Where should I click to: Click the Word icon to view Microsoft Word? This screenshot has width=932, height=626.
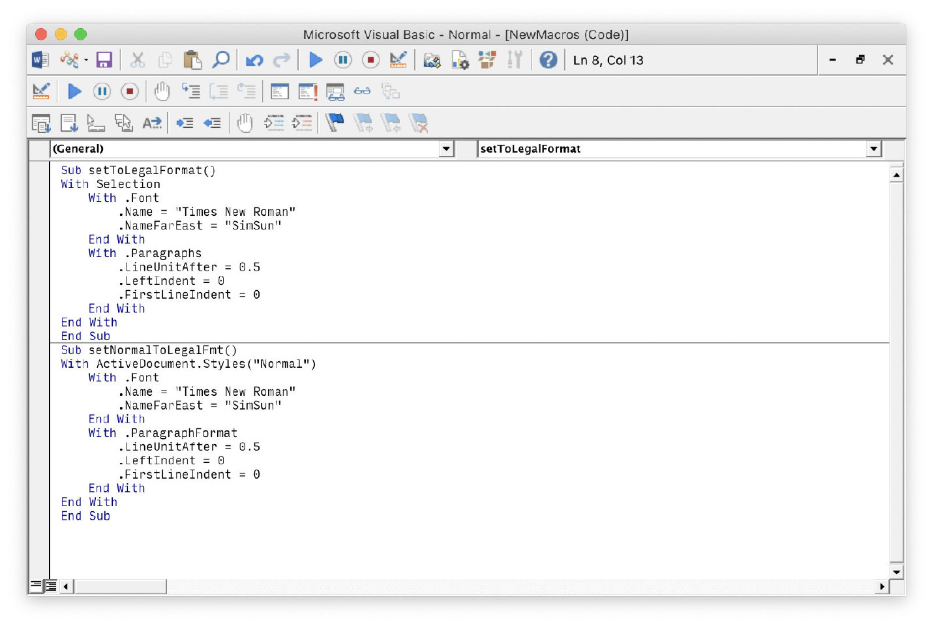(40, 60)
